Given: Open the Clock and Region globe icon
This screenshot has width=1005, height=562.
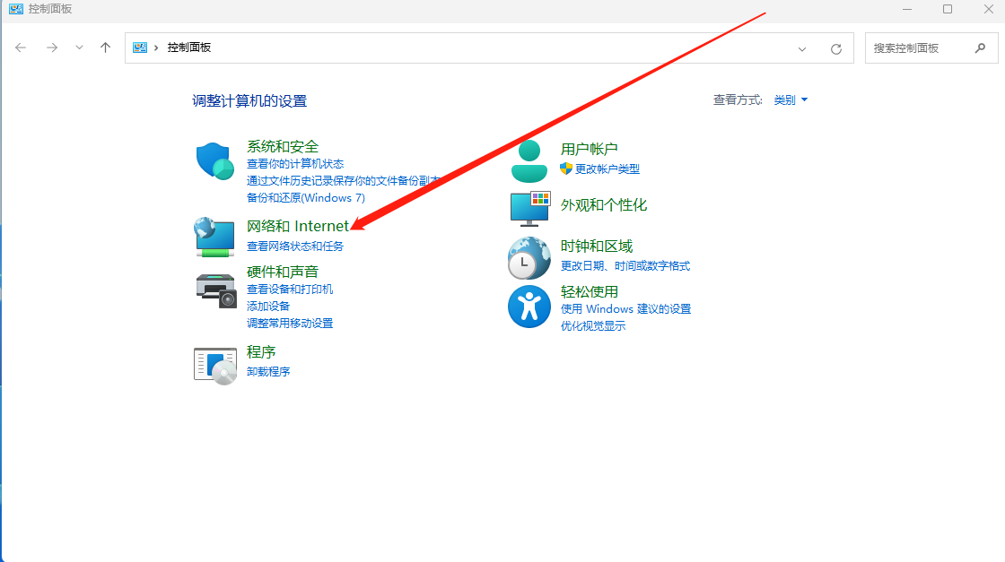Looking at the screenshot, I should [x=529, y=258].
